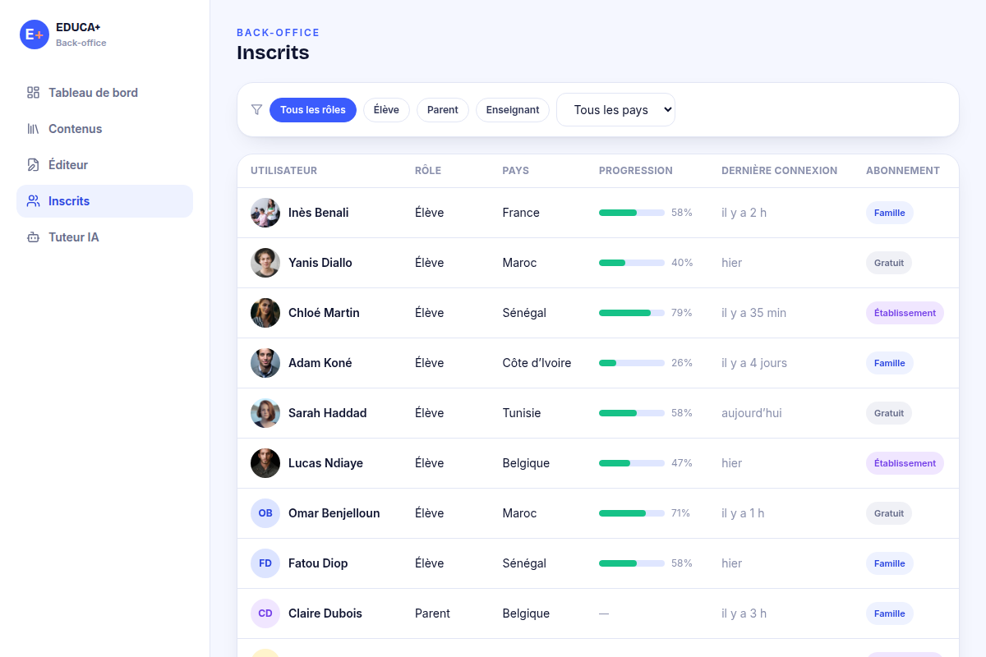Image resolution: width=986 pixels, height=657 pixels.
Task: Click the CD initials avatar
Action: tap(265, 613)
